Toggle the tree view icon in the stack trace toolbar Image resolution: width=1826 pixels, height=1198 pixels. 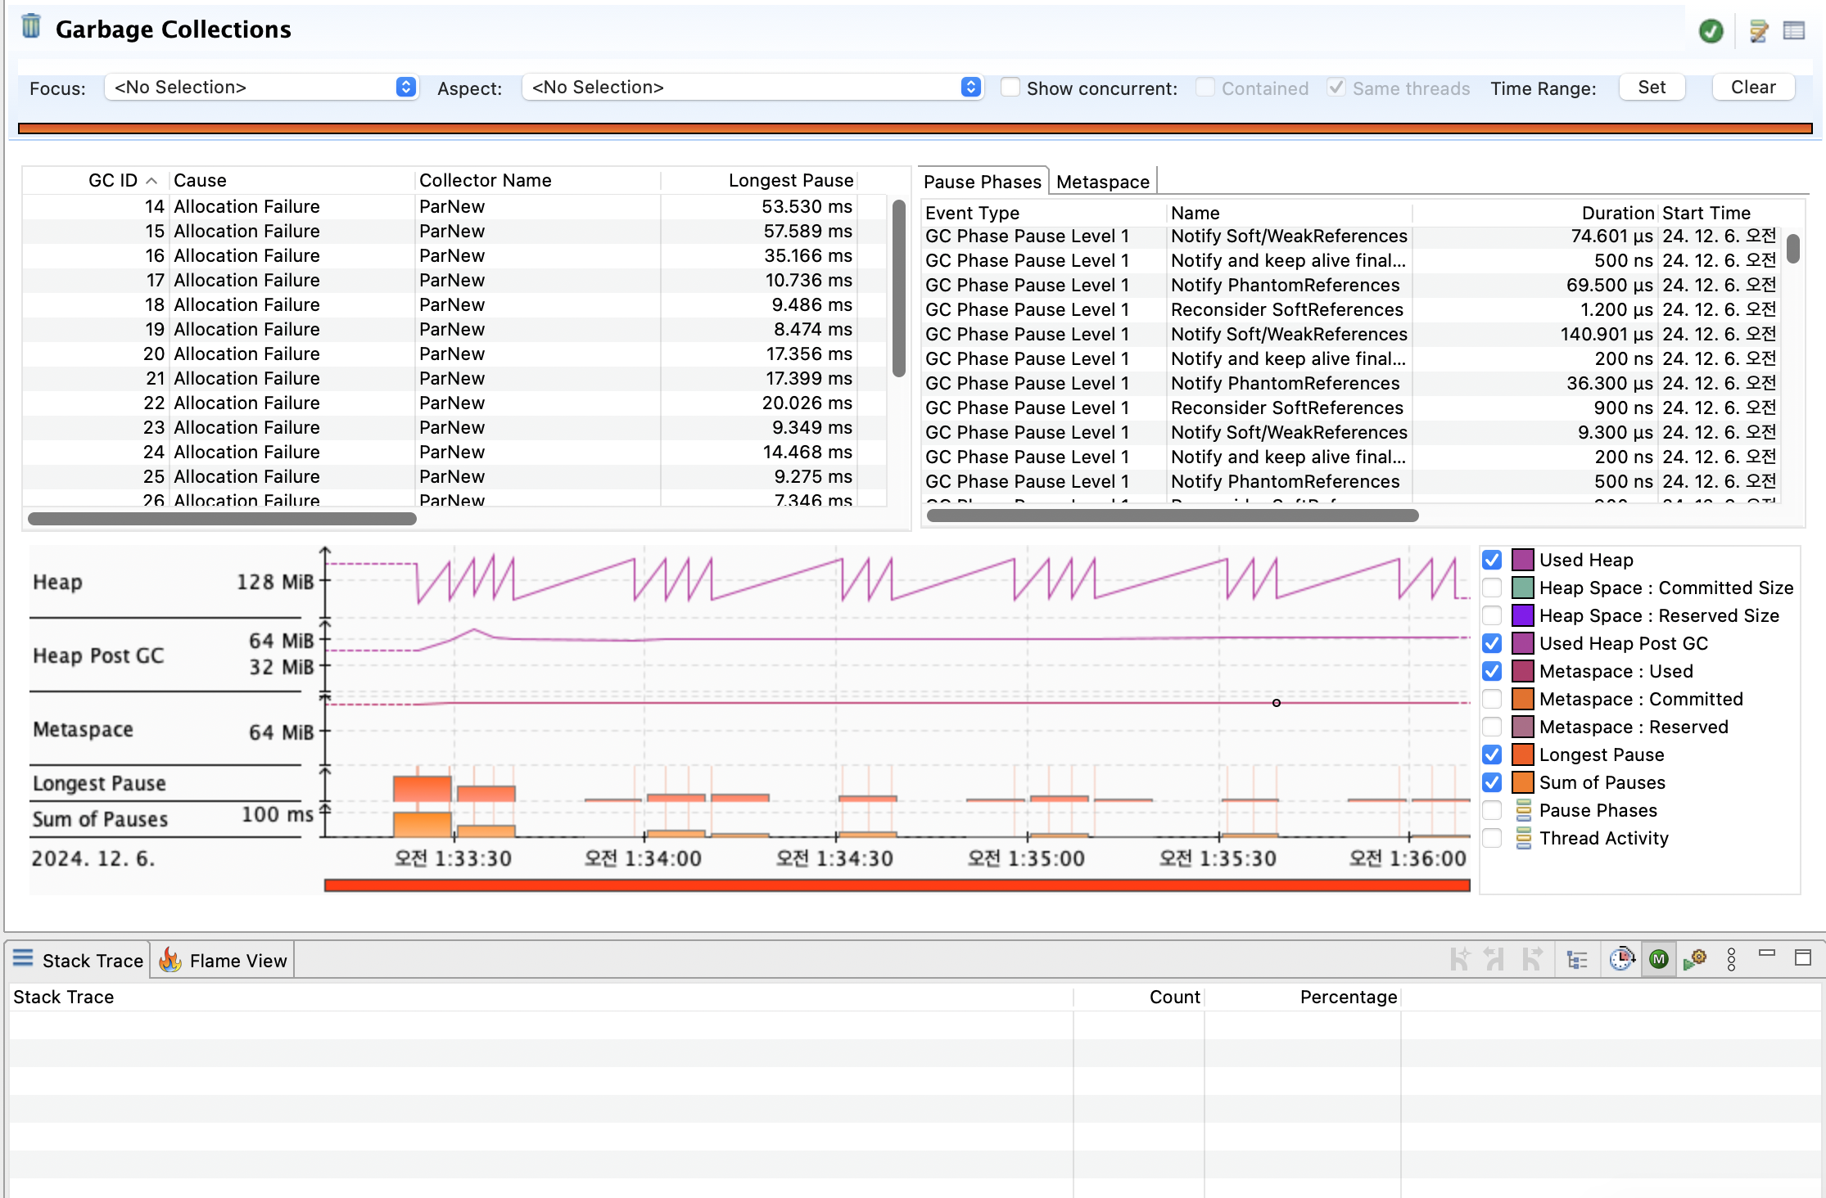tap(1576, 959)
